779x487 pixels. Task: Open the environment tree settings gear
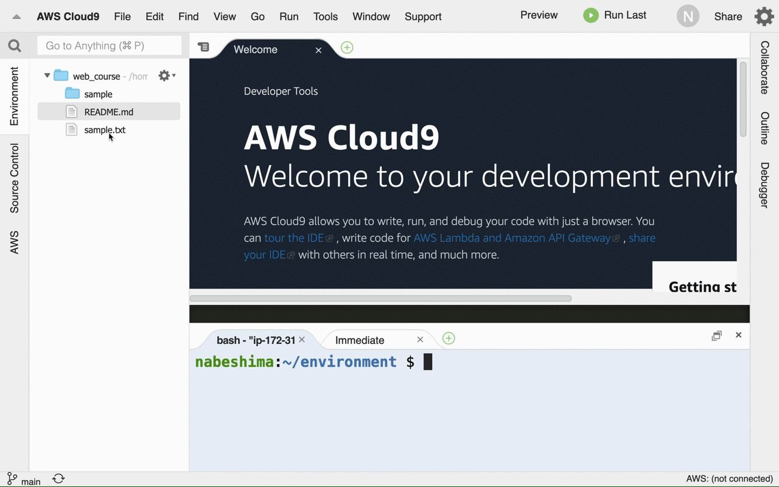pyautogui.click(x=167, y=75)
